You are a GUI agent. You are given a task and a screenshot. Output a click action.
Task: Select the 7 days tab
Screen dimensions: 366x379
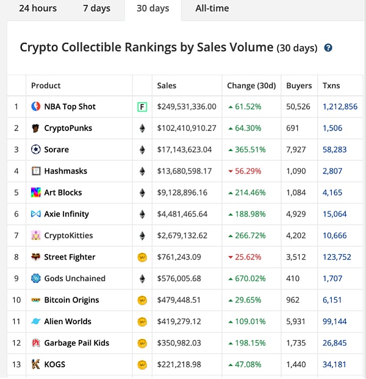click(96, 9)
